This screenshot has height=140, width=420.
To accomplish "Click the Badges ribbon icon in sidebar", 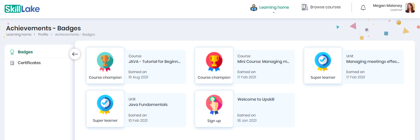I will pyautogui.click(x=12, y=52).
